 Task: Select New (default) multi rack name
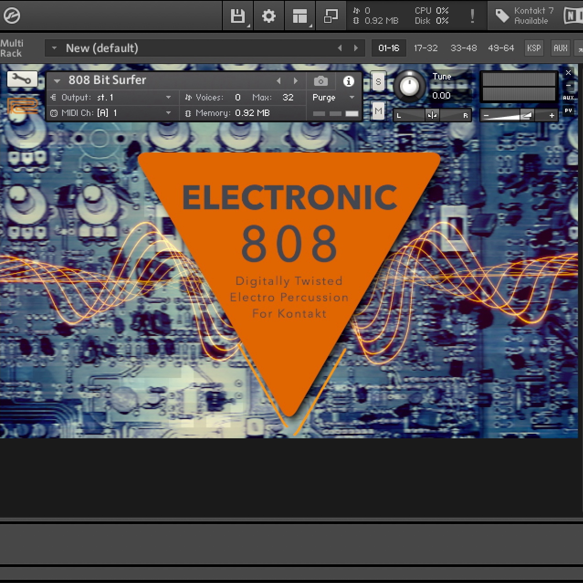[102, 48]
